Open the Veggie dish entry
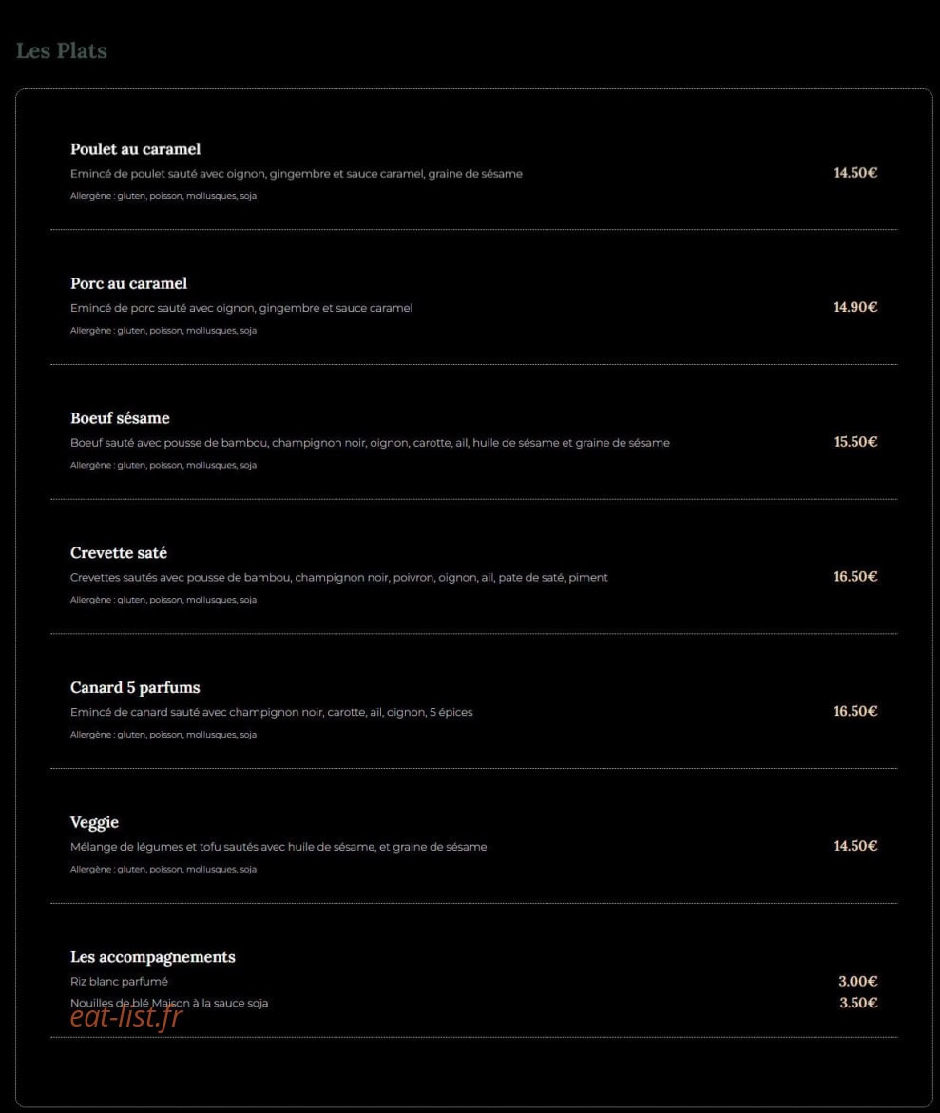940x1113 pixels. click(x=94, y=823)
